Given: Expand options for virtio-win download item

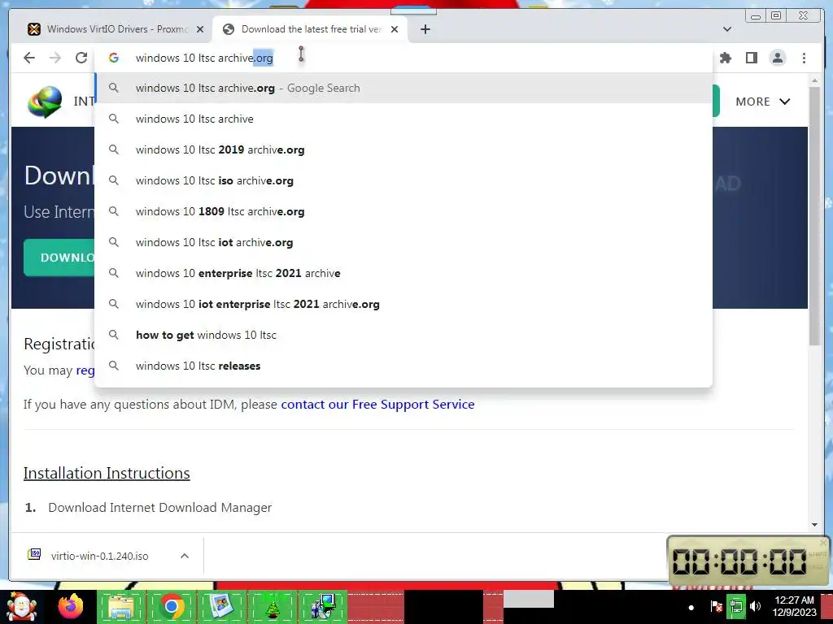Looking at the screenshot, I should (x=185, y=556).
